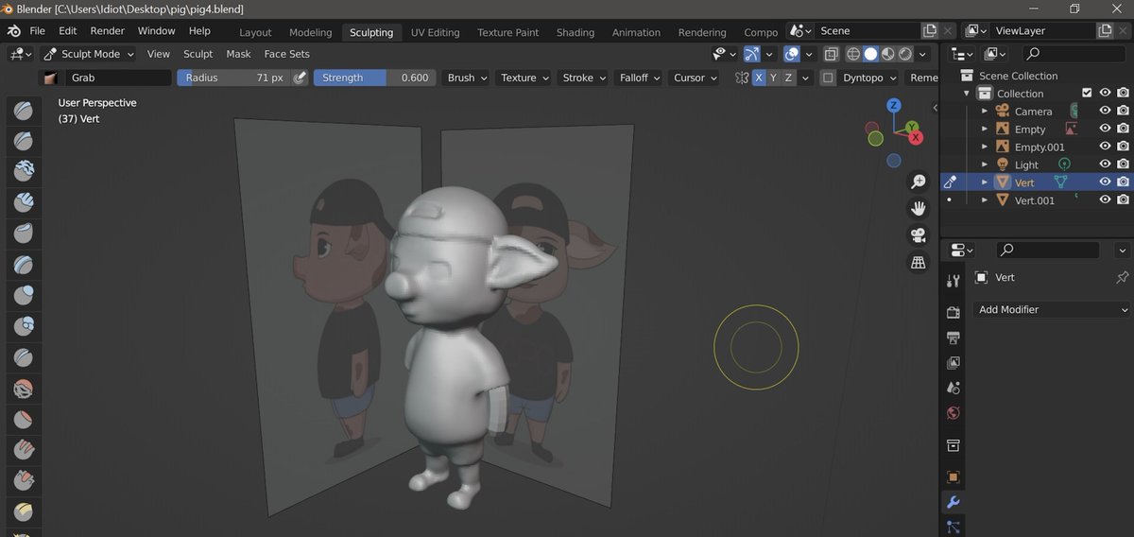Enable the Dyntopo checkbox

click(828, 78)
